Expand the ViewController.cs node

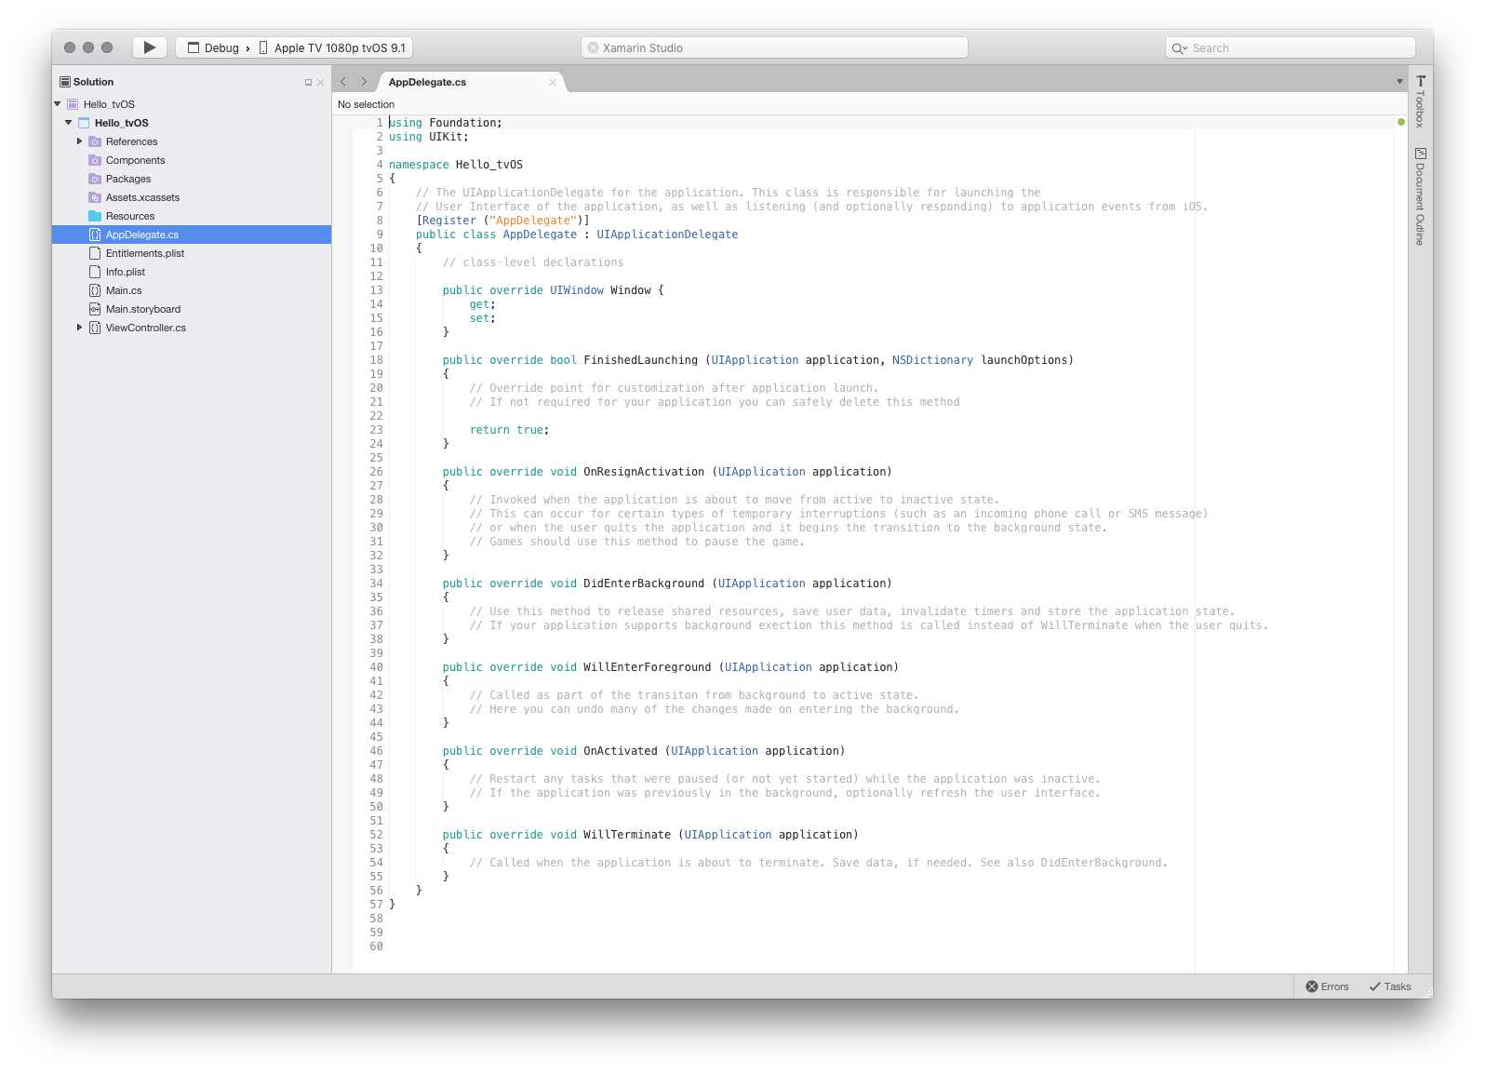[79, 328]
